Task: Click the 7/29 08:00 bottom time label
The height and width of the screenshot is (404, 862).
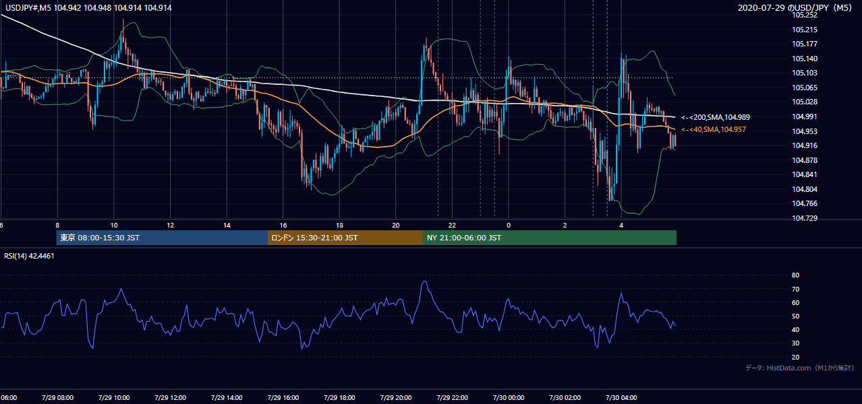Action: [x=57, y=397]
